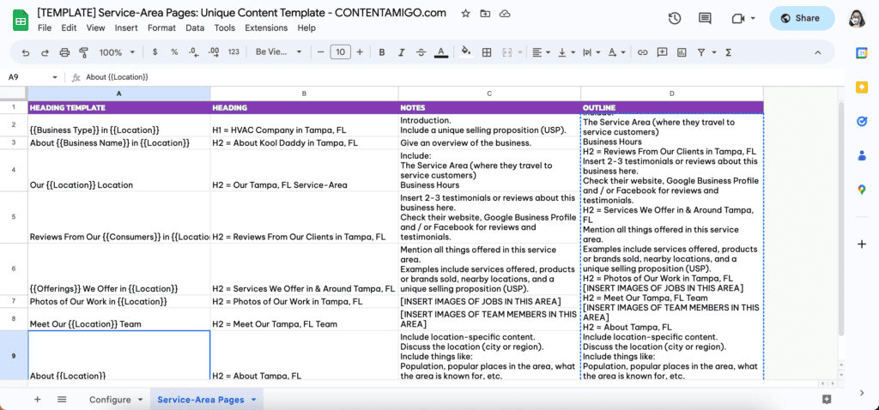Open the Data menu
879x410 pixels.
point(195,28)
